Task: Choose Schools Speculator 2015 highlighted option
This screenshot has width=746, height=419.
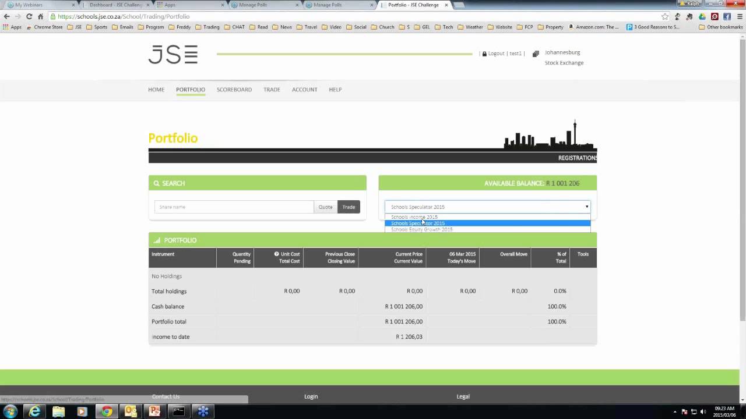Action: click(487, 223)
